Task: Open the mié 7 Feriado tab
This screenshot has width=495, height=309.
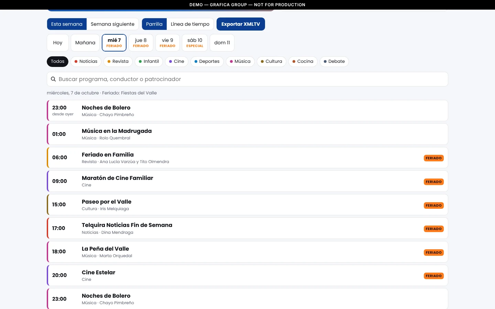Action: (x=114, y=43)
